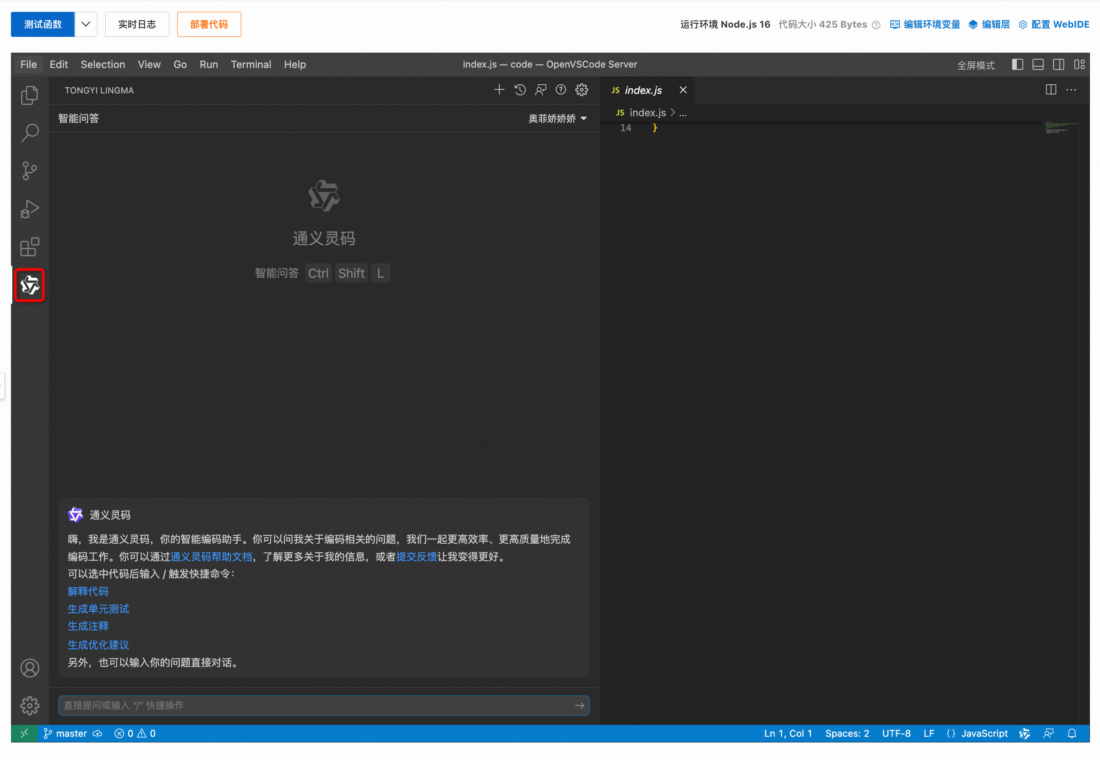
Task: Toggle bottom panel layout icon
Action: (1038, 65)
